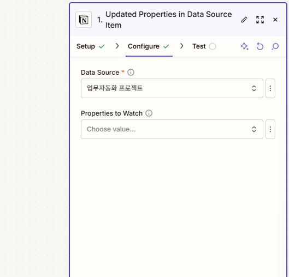This screenshot has height=277, width=289.
Task: Click the Data Source up-down arrows
Action: pos(254,88)
